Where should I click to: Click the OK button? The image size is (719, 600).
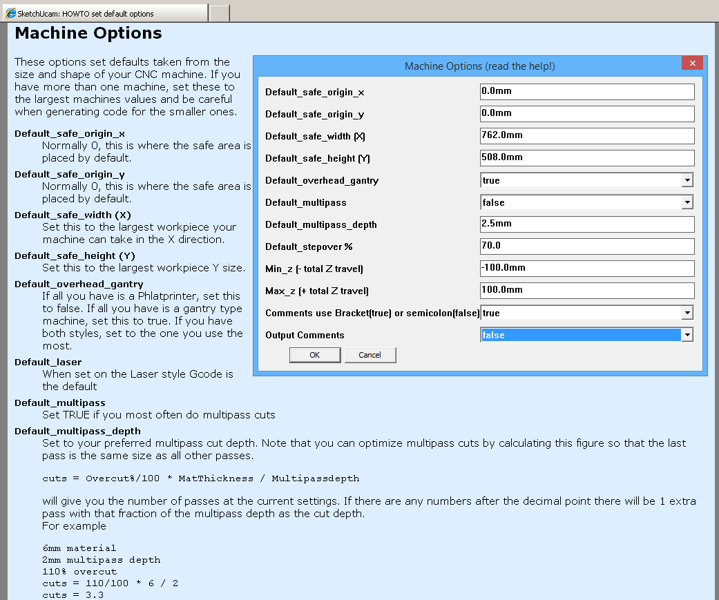(x=314, y=355)
